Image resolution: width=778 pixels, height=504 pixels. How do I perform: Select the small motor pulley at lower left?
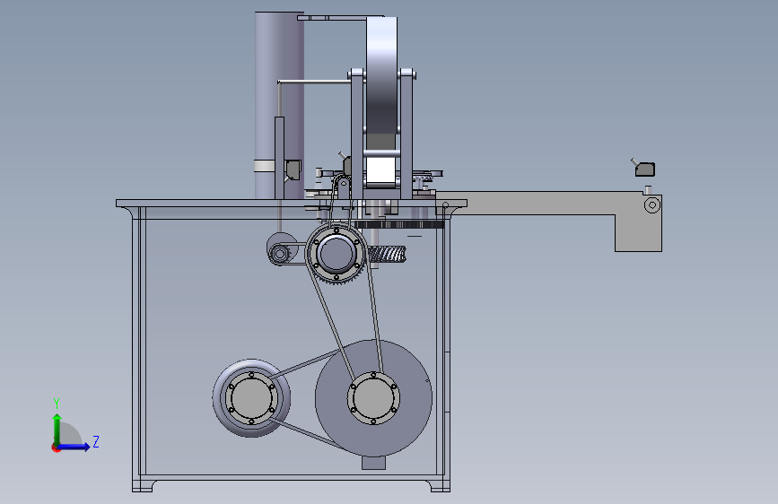point(251,398)
